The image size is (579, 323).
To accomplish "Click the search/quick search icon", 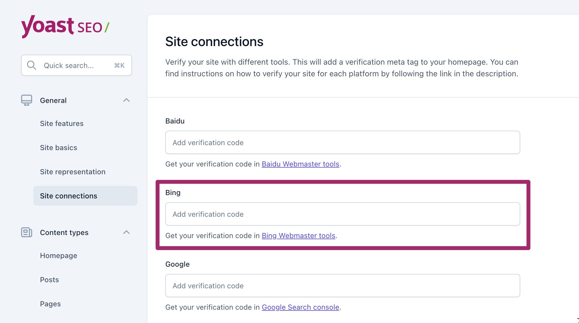I will [x=31, y=65].
